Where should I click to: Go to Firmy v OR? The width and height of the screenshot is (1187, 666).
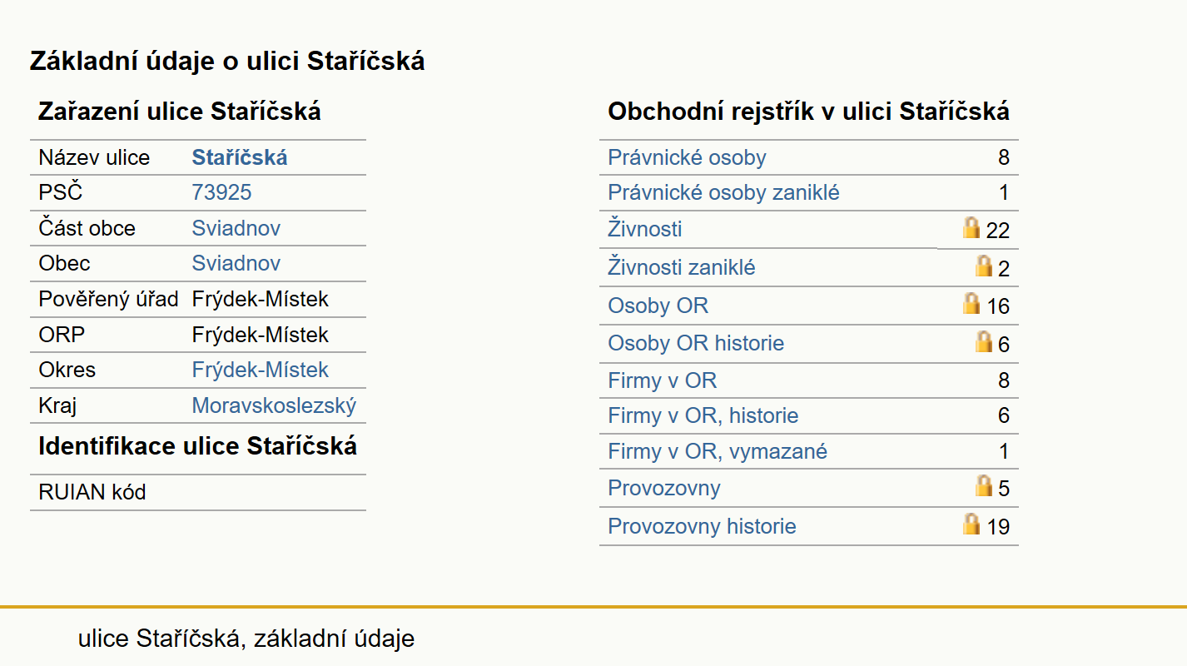(663, 380)
